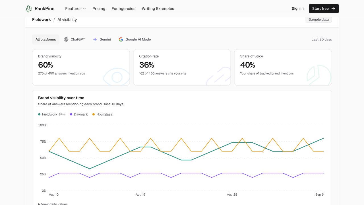Click the 100% y-axis label
This screenshot has height=205, width=364.
(x=42, y=125)
